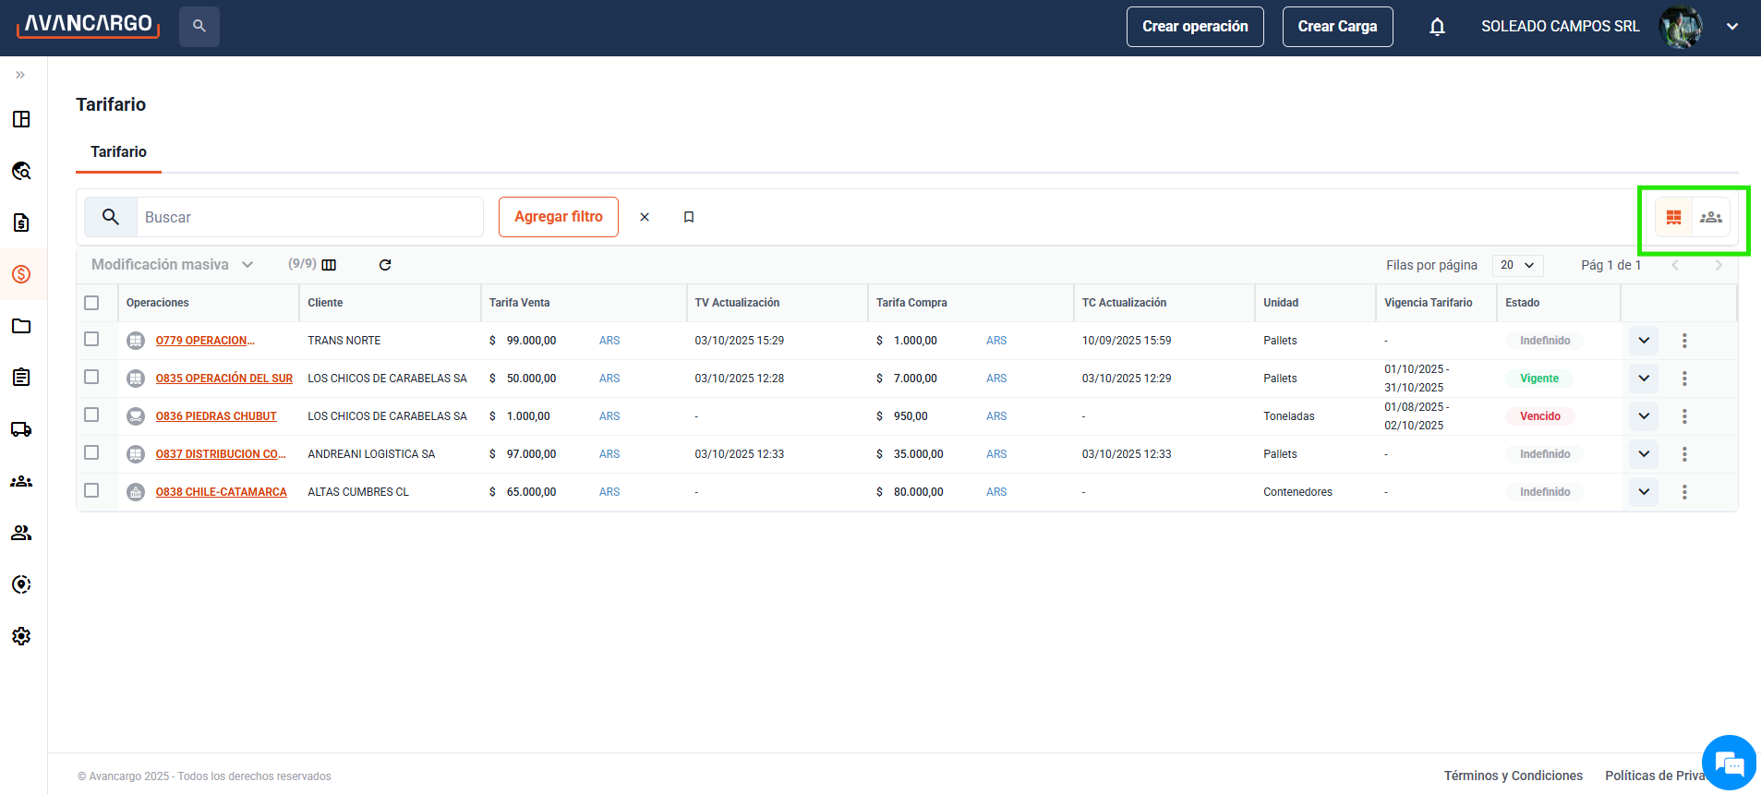Select the Tarifario tab
The width and height of the screenshot is (1761, 794).
(x=118, y=152)
